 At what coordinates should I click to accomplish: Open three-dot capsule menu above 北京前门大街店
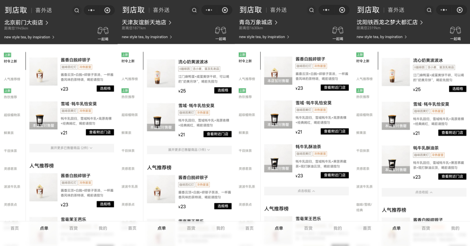91,10
